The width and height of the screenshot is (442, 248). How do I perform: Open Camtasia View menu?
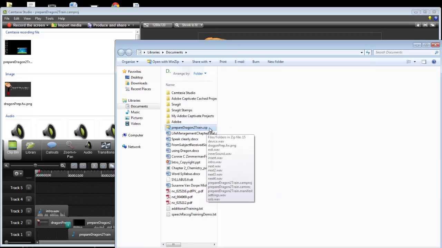[27, 18]
